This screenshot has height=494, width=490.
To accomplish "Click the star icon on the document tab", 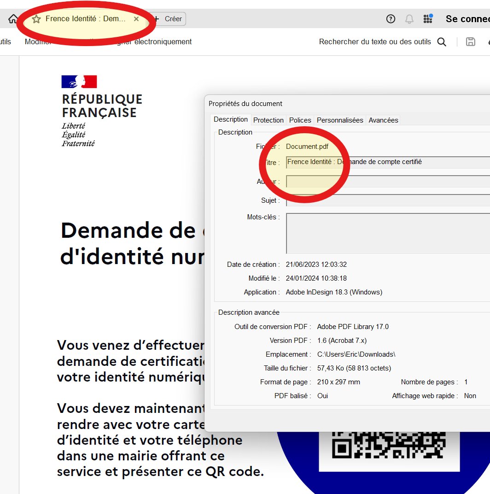I will pos(35,19).
